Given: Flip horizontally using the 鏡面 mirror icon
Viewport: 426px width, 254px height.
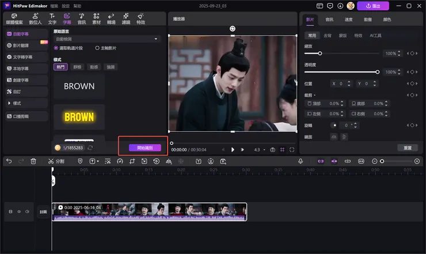Looking at the screenshot, I should pyautogui.click(x=334, y=137).
